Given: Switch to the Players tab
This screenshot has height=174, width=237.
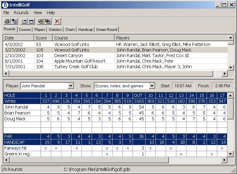Looking at the screenshot, I should [40, 30].
